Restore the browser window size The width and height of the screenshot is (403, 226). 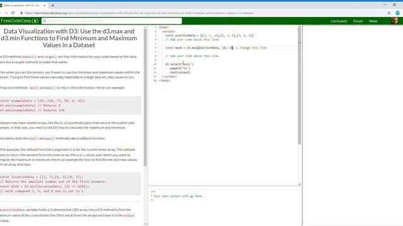394,5
